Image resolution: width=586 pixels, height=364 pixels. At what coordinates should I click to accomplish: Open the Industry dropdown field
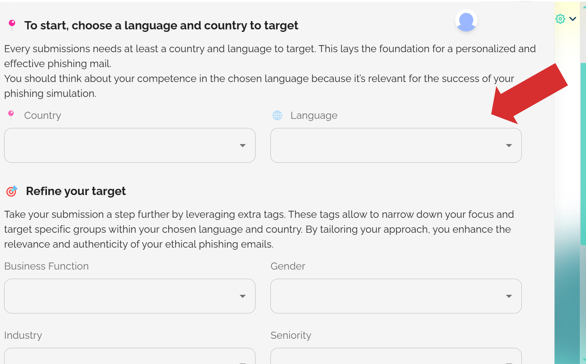(x=130, y=357)
